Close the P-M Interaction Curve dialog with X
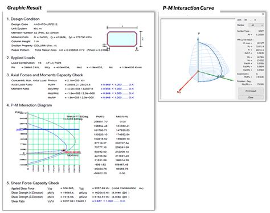This screenshot has width=270, height=213. pyautogui.click(x=263, y=14)
